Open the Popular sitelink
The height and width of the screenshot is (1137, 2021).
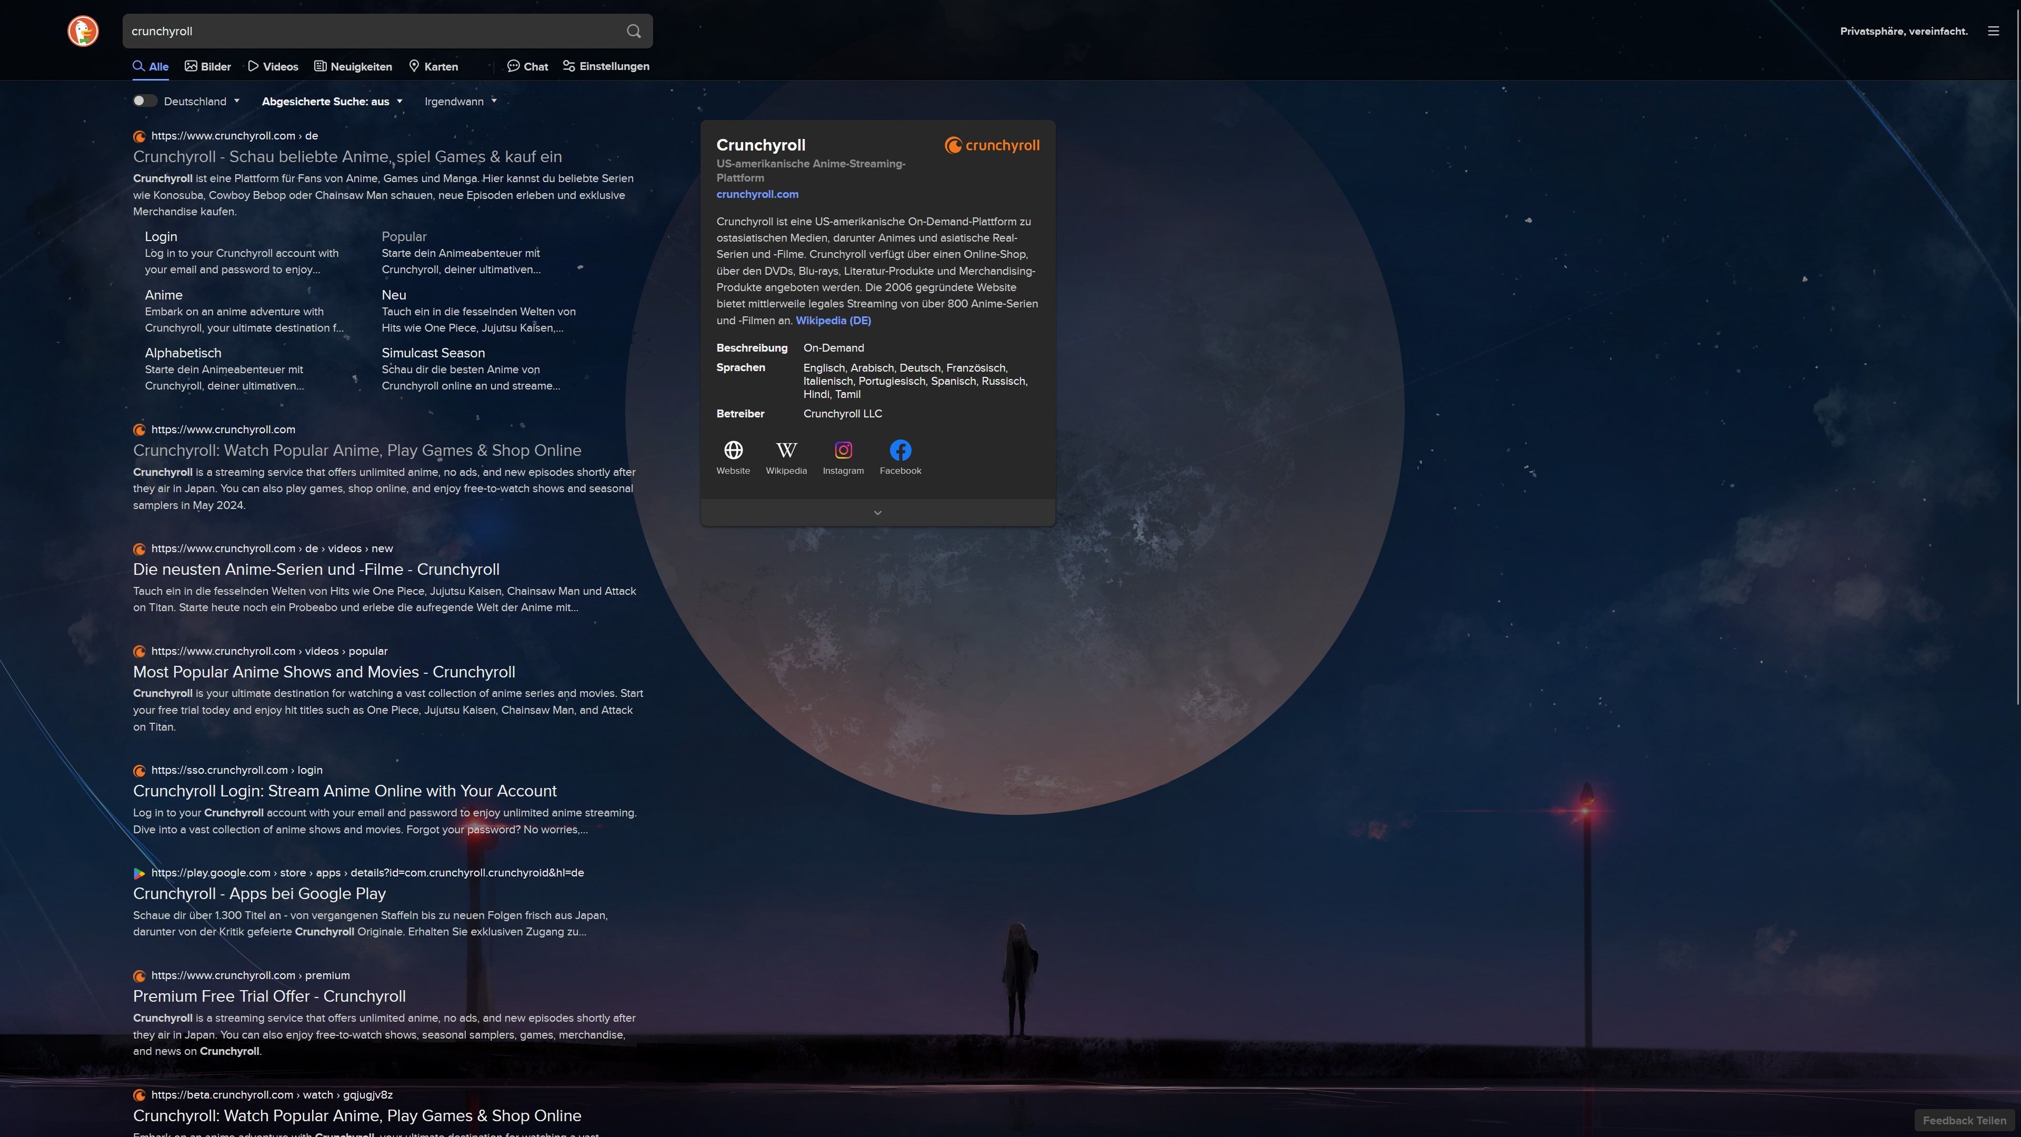(404, 237)
